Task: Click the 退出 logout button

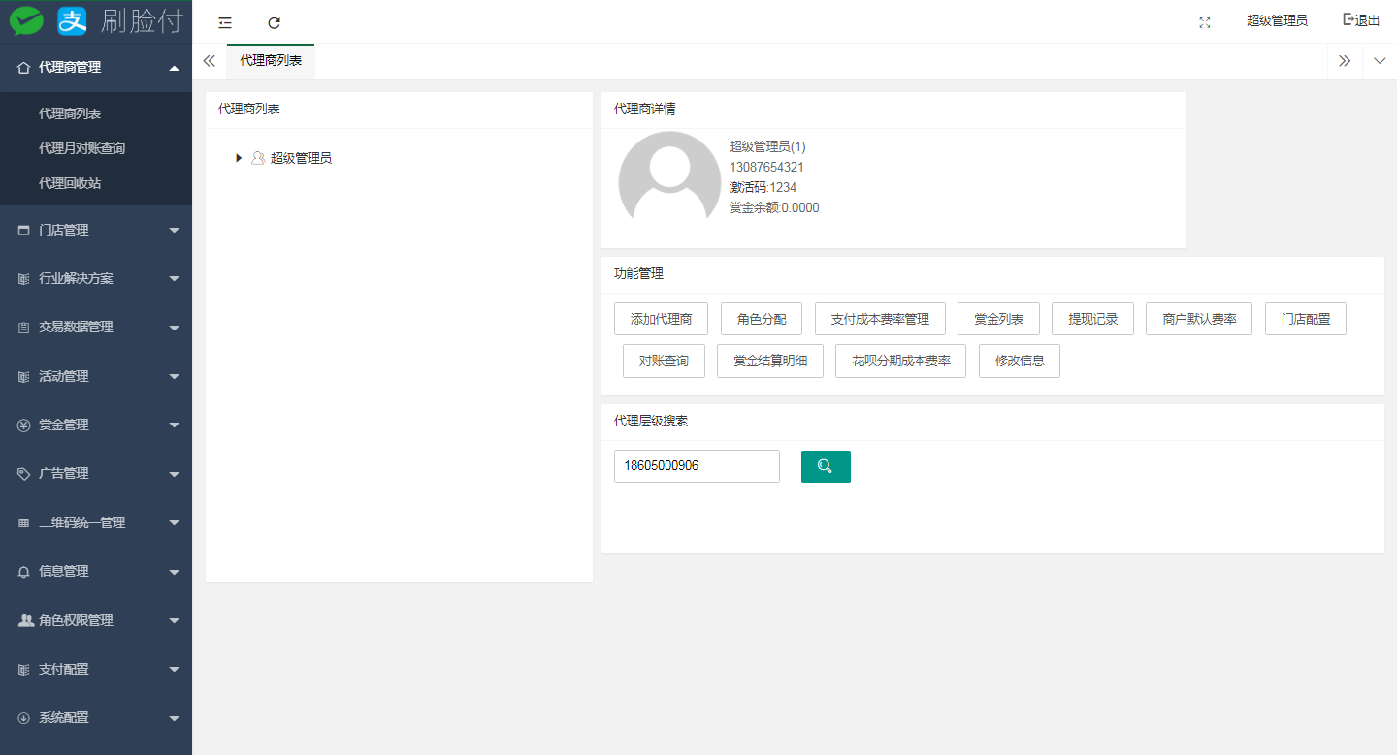Action: click(1361, 20)
